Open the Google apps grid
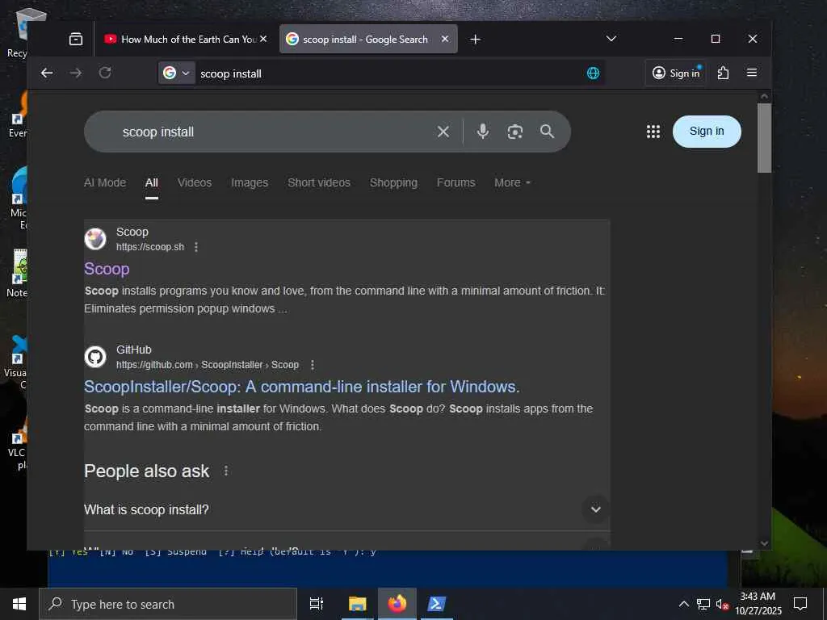The height and width of the screenshot is (620, 827). 653,132
